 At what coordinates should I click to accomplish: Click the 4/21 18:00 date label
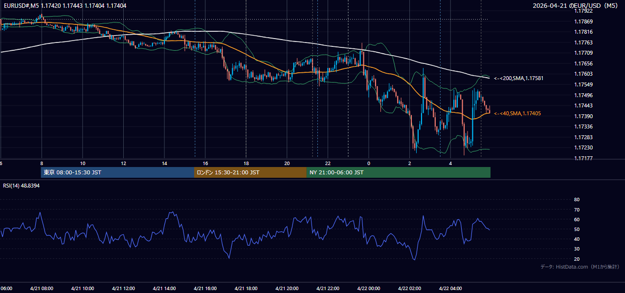coord(246,288)
